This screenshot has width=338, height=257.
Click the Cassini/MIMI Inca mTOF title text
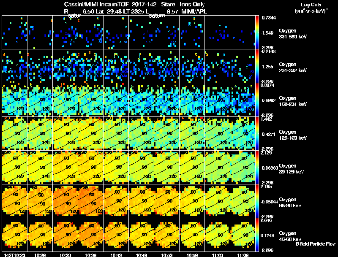pyautogui.click(x=96, y=4)
